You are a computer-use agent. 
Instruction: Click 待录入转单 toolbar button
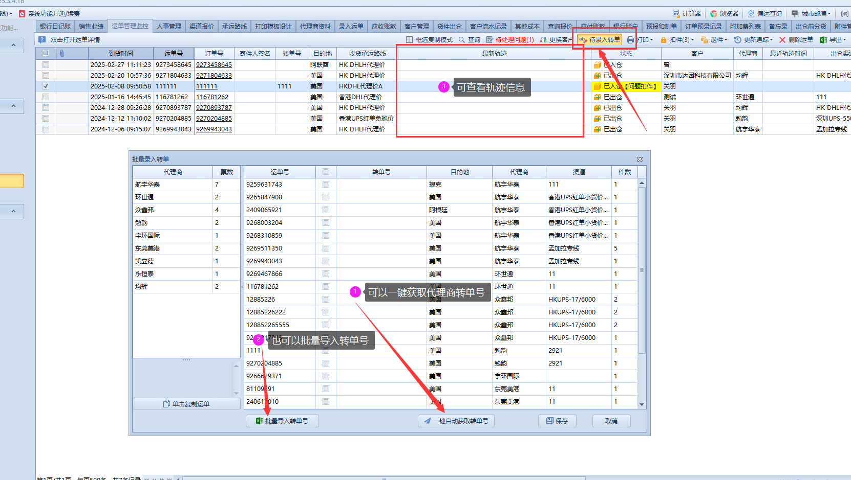(x=599, y=40)
